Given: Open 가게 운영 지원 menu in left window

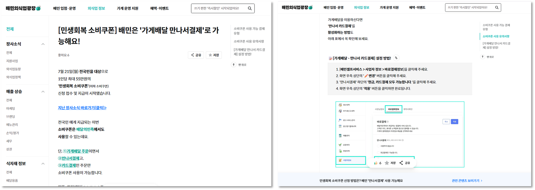Looking at the screenshot, I should (128, 8).
